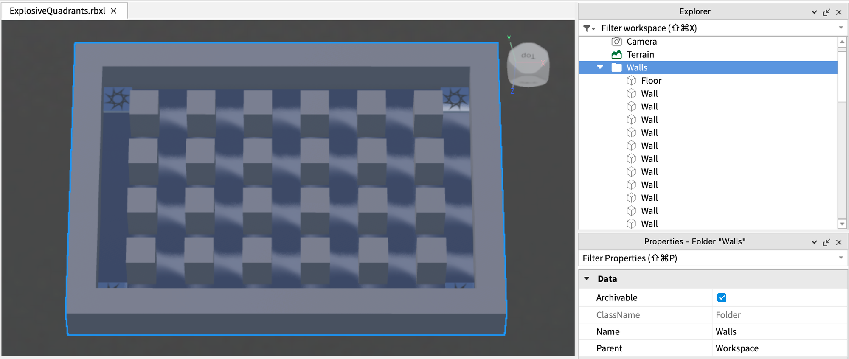Open the Explorer panel chevron menu
Viewport: 849px width, 359px height.
click(x=814, y=12)
